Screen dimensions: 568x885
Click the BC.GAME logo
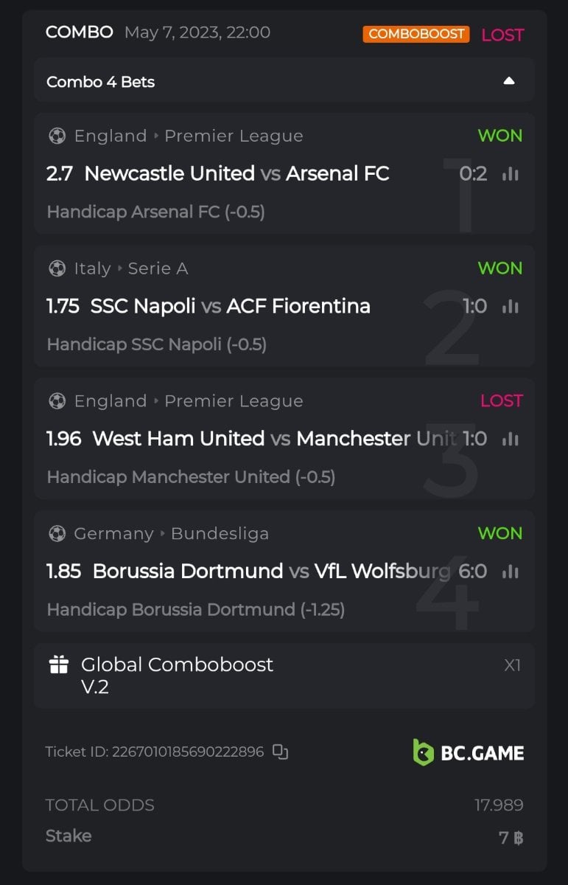469,752
